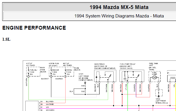Click the 'ROOM FUSE 10A' label
Viewport: 176px width, 111px height.
pos(69,72)
